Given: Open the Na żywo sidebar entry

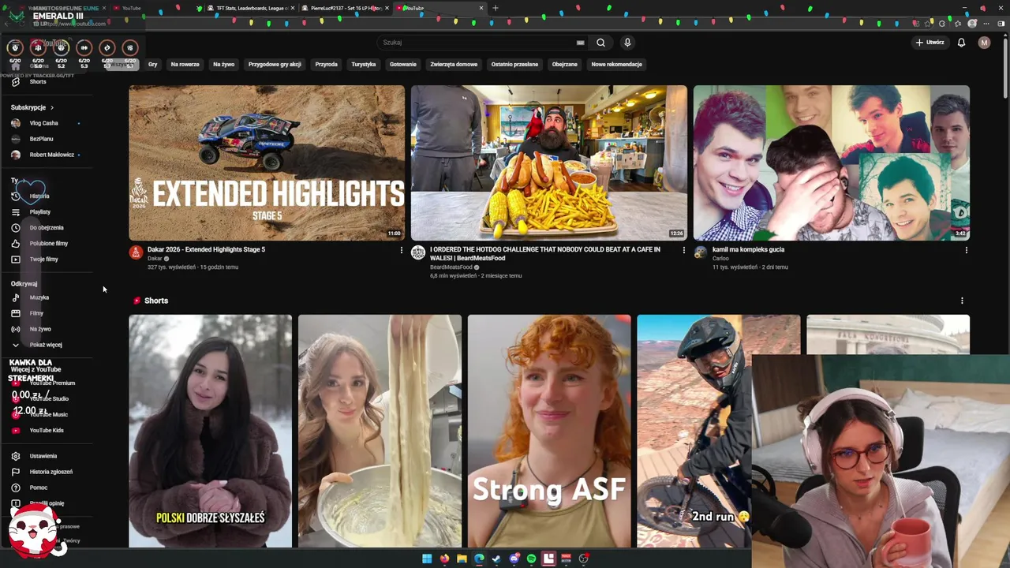Looking at the screenshot, I should (39, 329).
